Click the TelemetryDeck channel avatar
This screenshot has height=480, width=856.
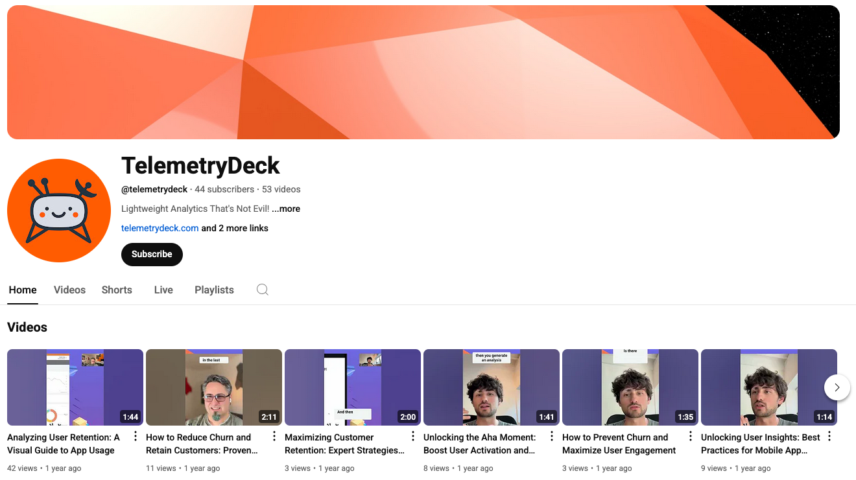[59, 211]
